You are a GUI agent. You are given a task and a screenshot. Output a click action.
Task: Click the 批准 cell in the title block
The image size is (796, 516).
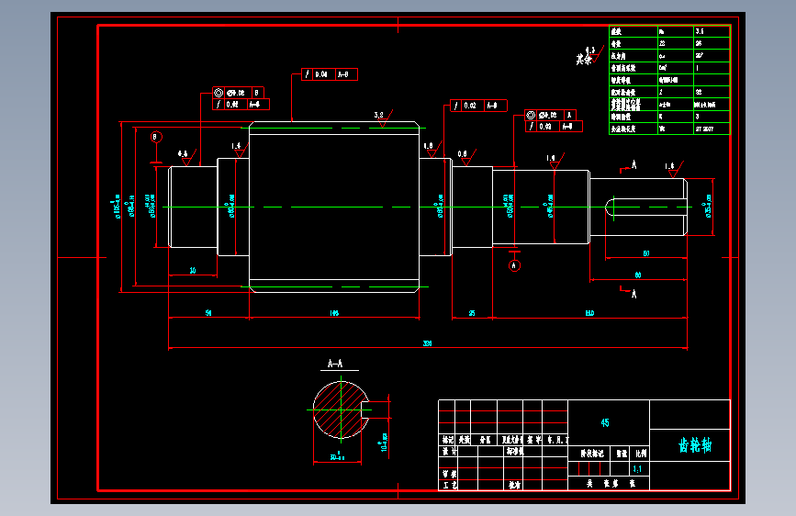514,485
